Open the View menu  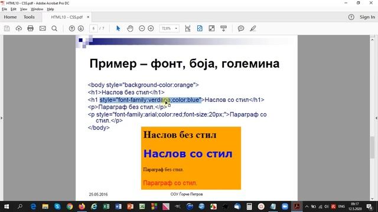[24, 9]
